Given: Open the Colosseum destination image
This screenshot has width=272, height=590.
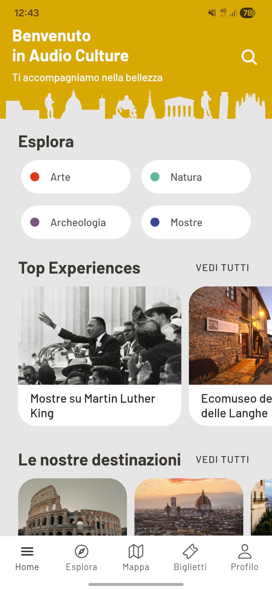Looking at the screenshot, I should click(x=72, y=507).
